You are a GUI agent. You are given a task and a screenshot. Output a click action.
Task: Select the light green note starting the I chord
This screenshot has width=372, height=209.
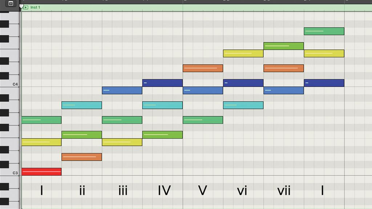coord(41,120)
